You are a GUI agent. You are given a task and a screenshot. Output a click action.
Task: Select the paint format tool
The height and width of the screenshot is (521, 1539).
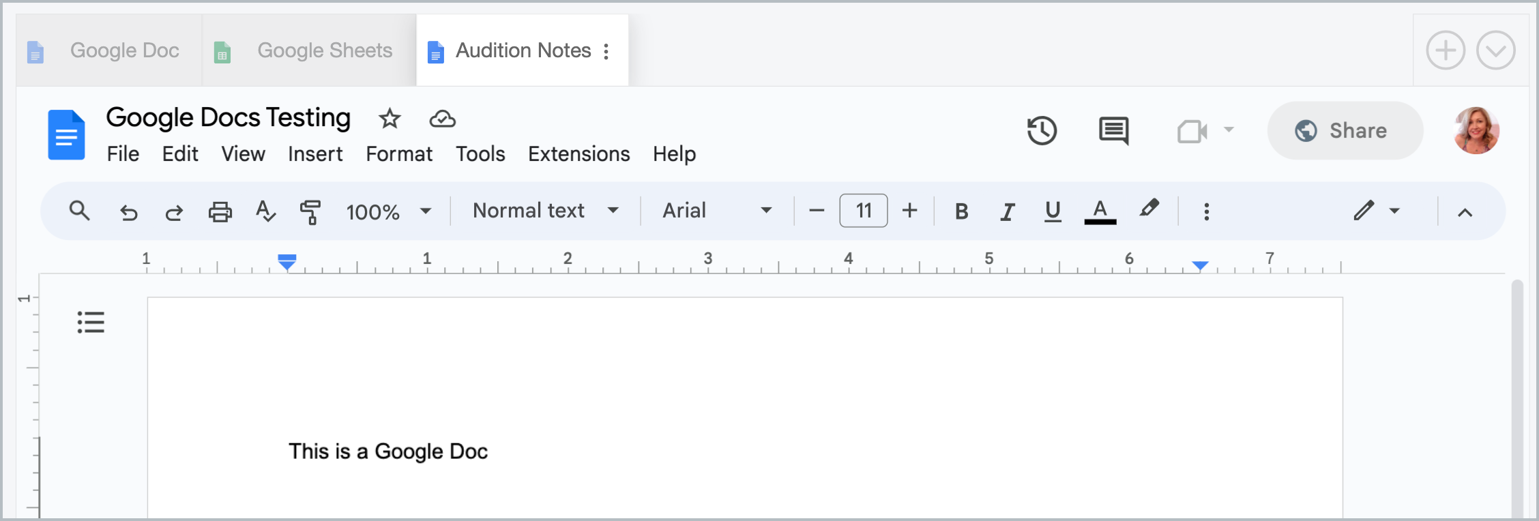(x=310, y=211)
